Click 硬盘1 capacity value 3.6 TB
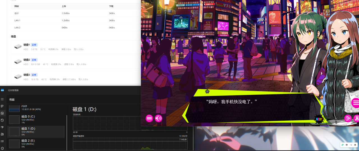This screenshot has height=151, width=359. coord(34,49)
